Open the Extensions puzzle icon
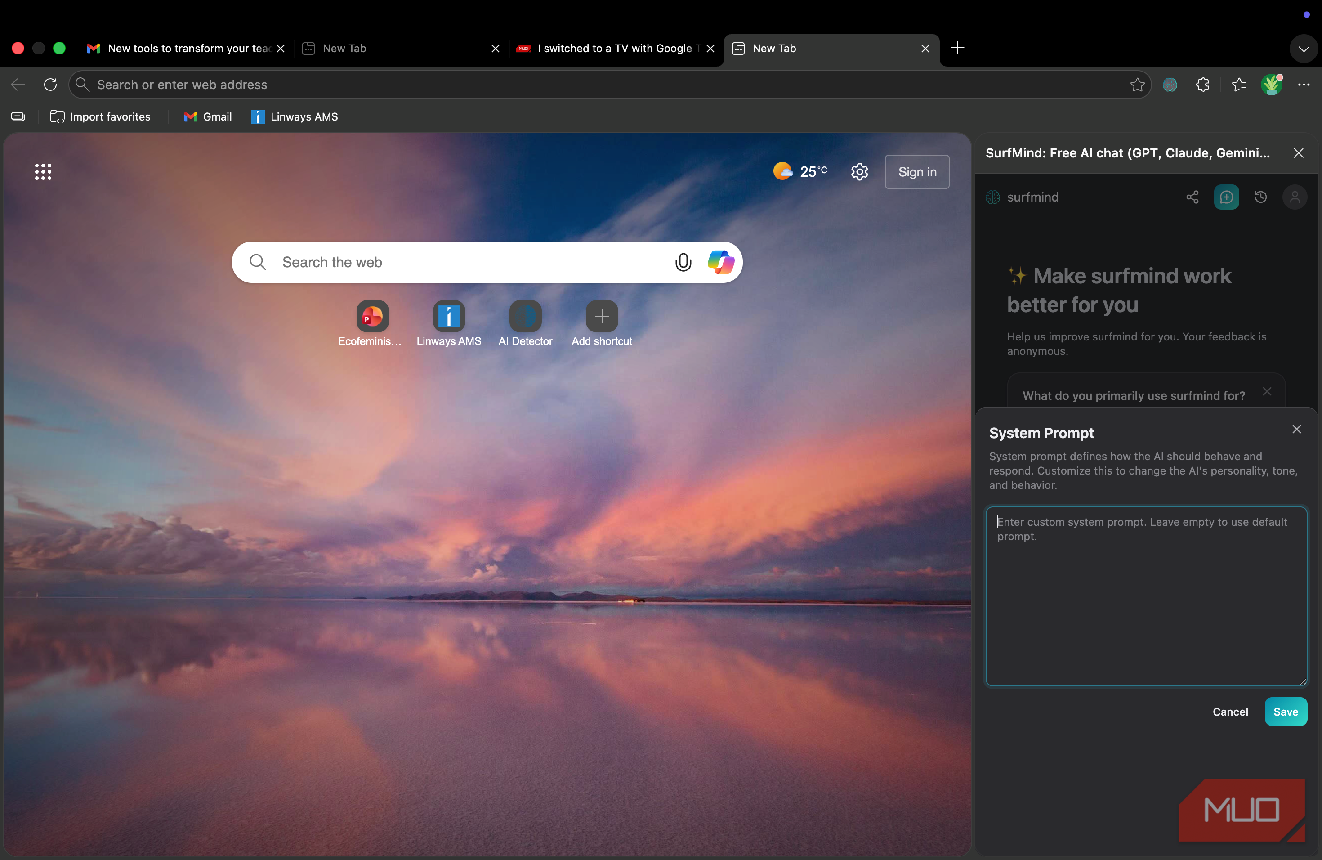This screenshot has height=860, width=1322. click(1202, 85)
